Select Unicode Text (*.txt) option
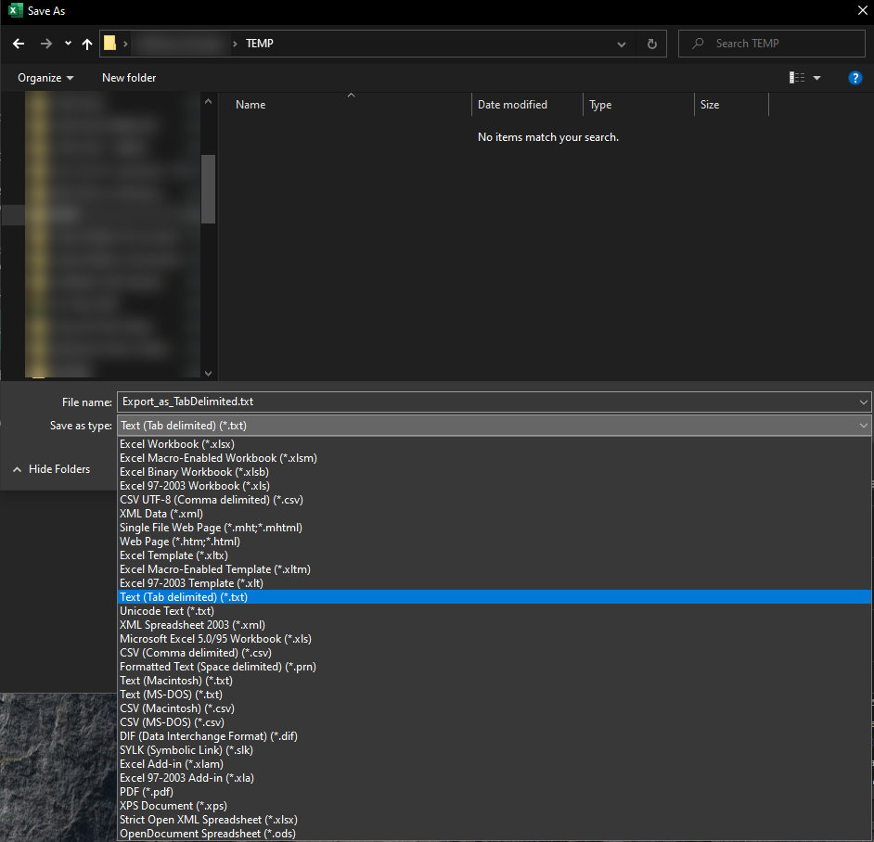 167,611
